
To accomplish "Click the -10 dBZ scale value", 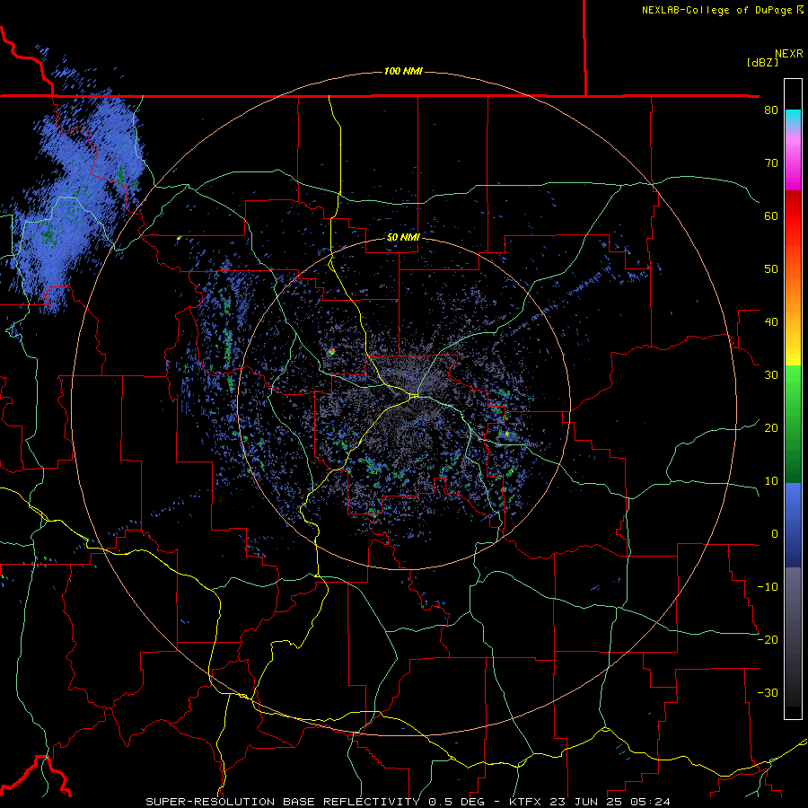I will click(768, 587).
